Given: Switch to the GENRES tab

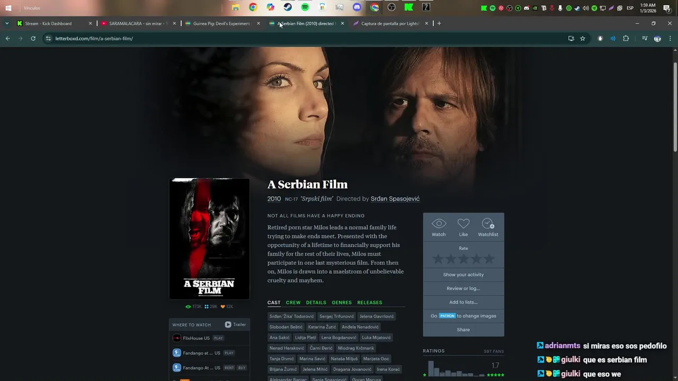Looking at the screenshot, I should (x=342, y=303).
